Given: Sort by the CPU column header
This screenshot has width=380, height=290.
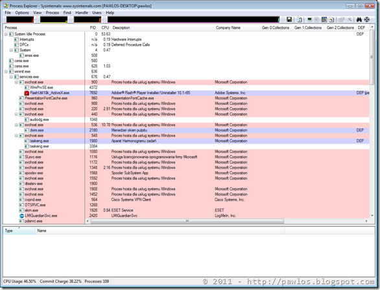Looking at the screenshot, I should [x=105, y=28].
